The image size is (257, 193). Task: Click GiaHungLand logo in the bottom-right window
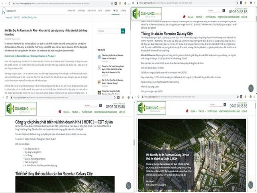[x=151, y=108]
